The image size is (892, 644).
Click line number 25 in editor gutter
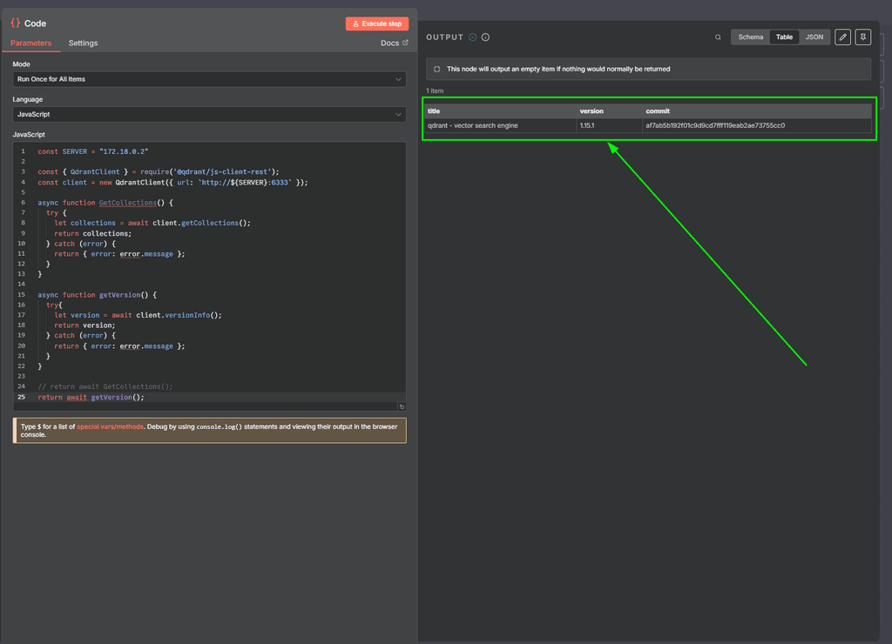pos(22,398)
